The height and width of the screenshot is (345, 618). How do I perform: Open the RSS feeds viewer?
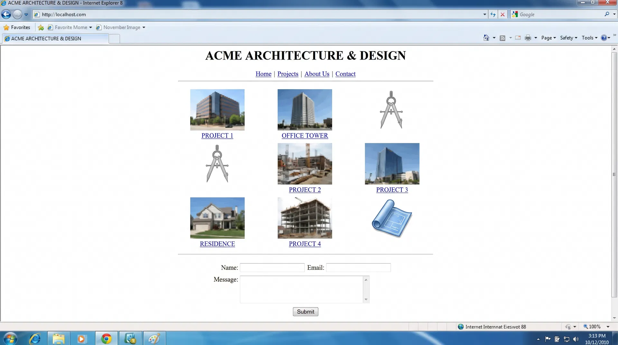pos(502,38)
